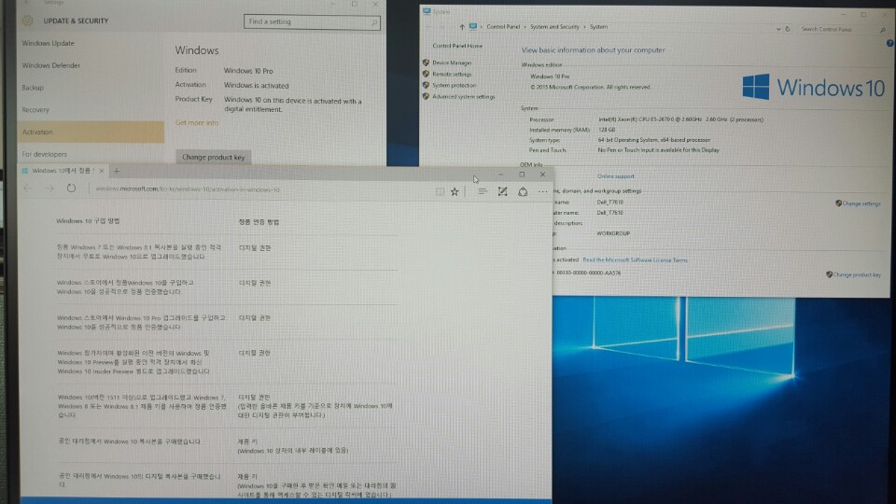The width and height of the screenshot is (896, 504).
Task: Close the Edge Windows 10 tab
Action: [102, 171]
